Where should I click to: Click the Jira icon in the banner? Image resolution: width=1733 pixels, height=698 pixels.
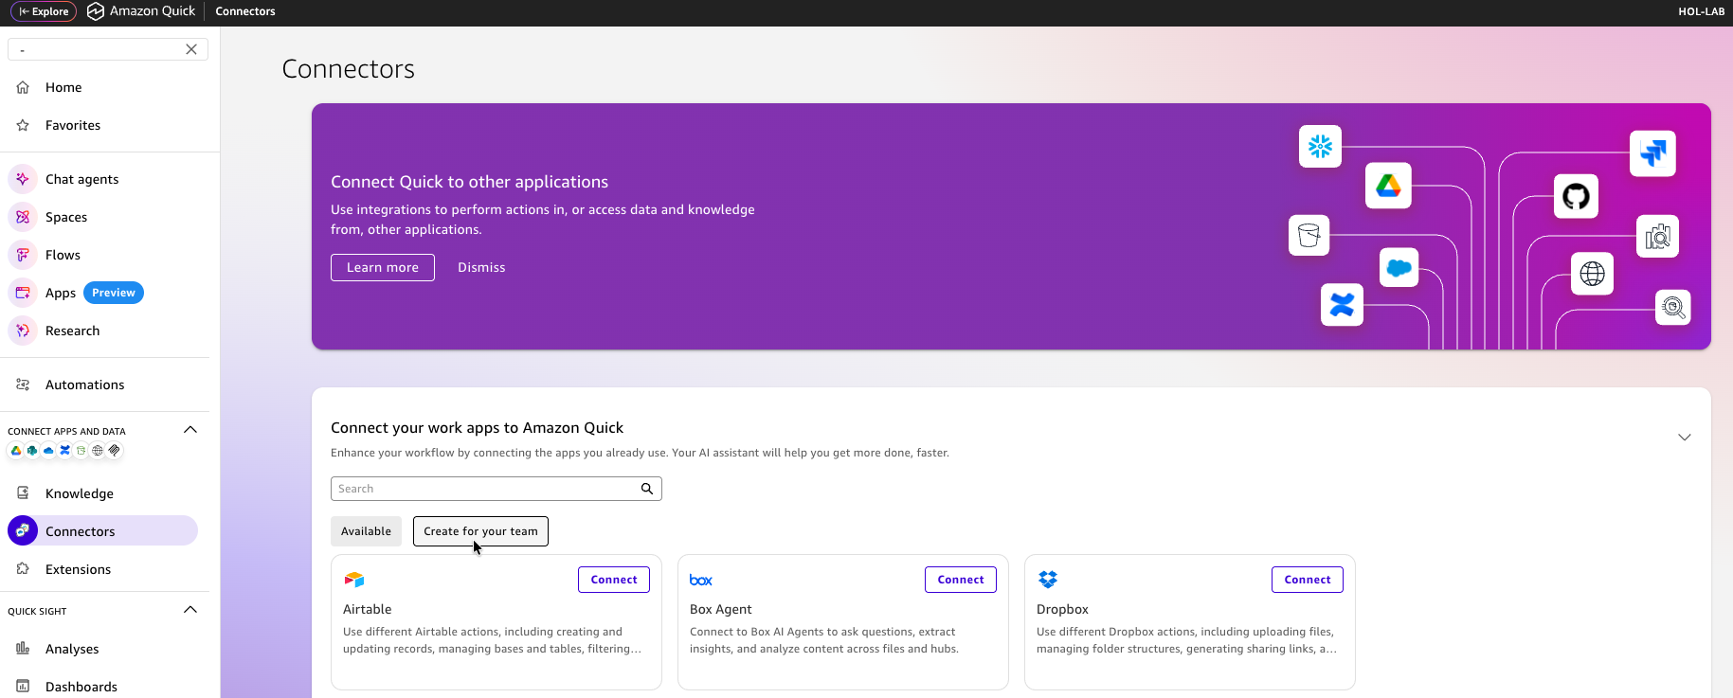(1652, 152)
